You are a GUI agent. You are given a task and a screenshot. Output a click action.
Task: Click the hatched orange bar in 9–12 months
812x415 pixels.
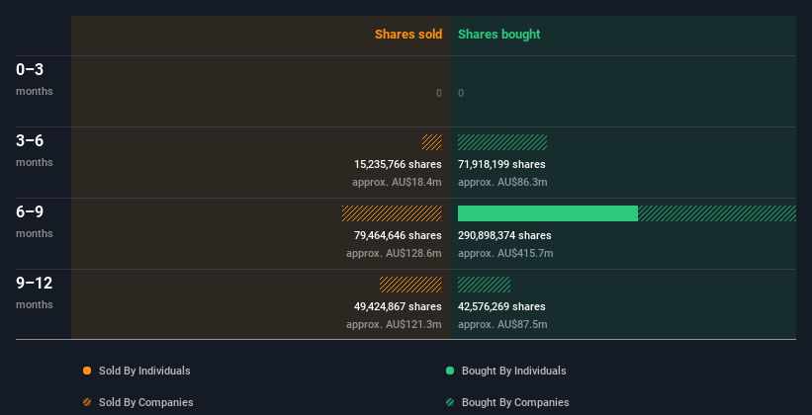410,285
